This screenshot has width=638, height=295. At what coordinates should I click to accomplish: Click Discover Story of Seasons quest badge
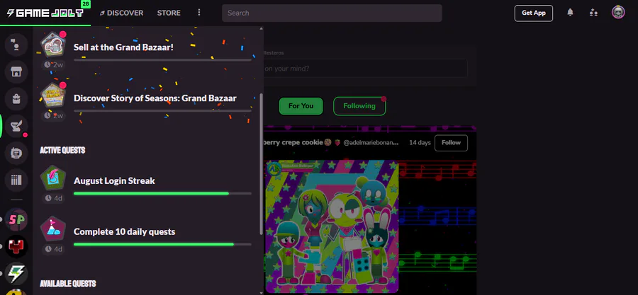53,96
